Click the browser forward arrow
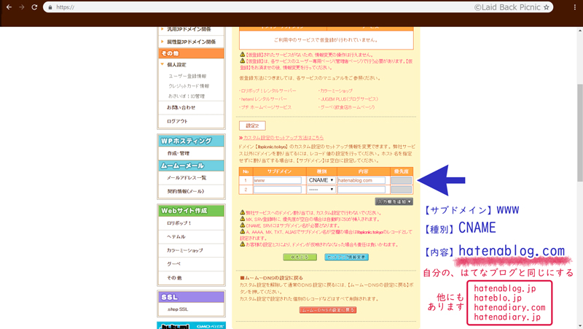 pos(22,7)
